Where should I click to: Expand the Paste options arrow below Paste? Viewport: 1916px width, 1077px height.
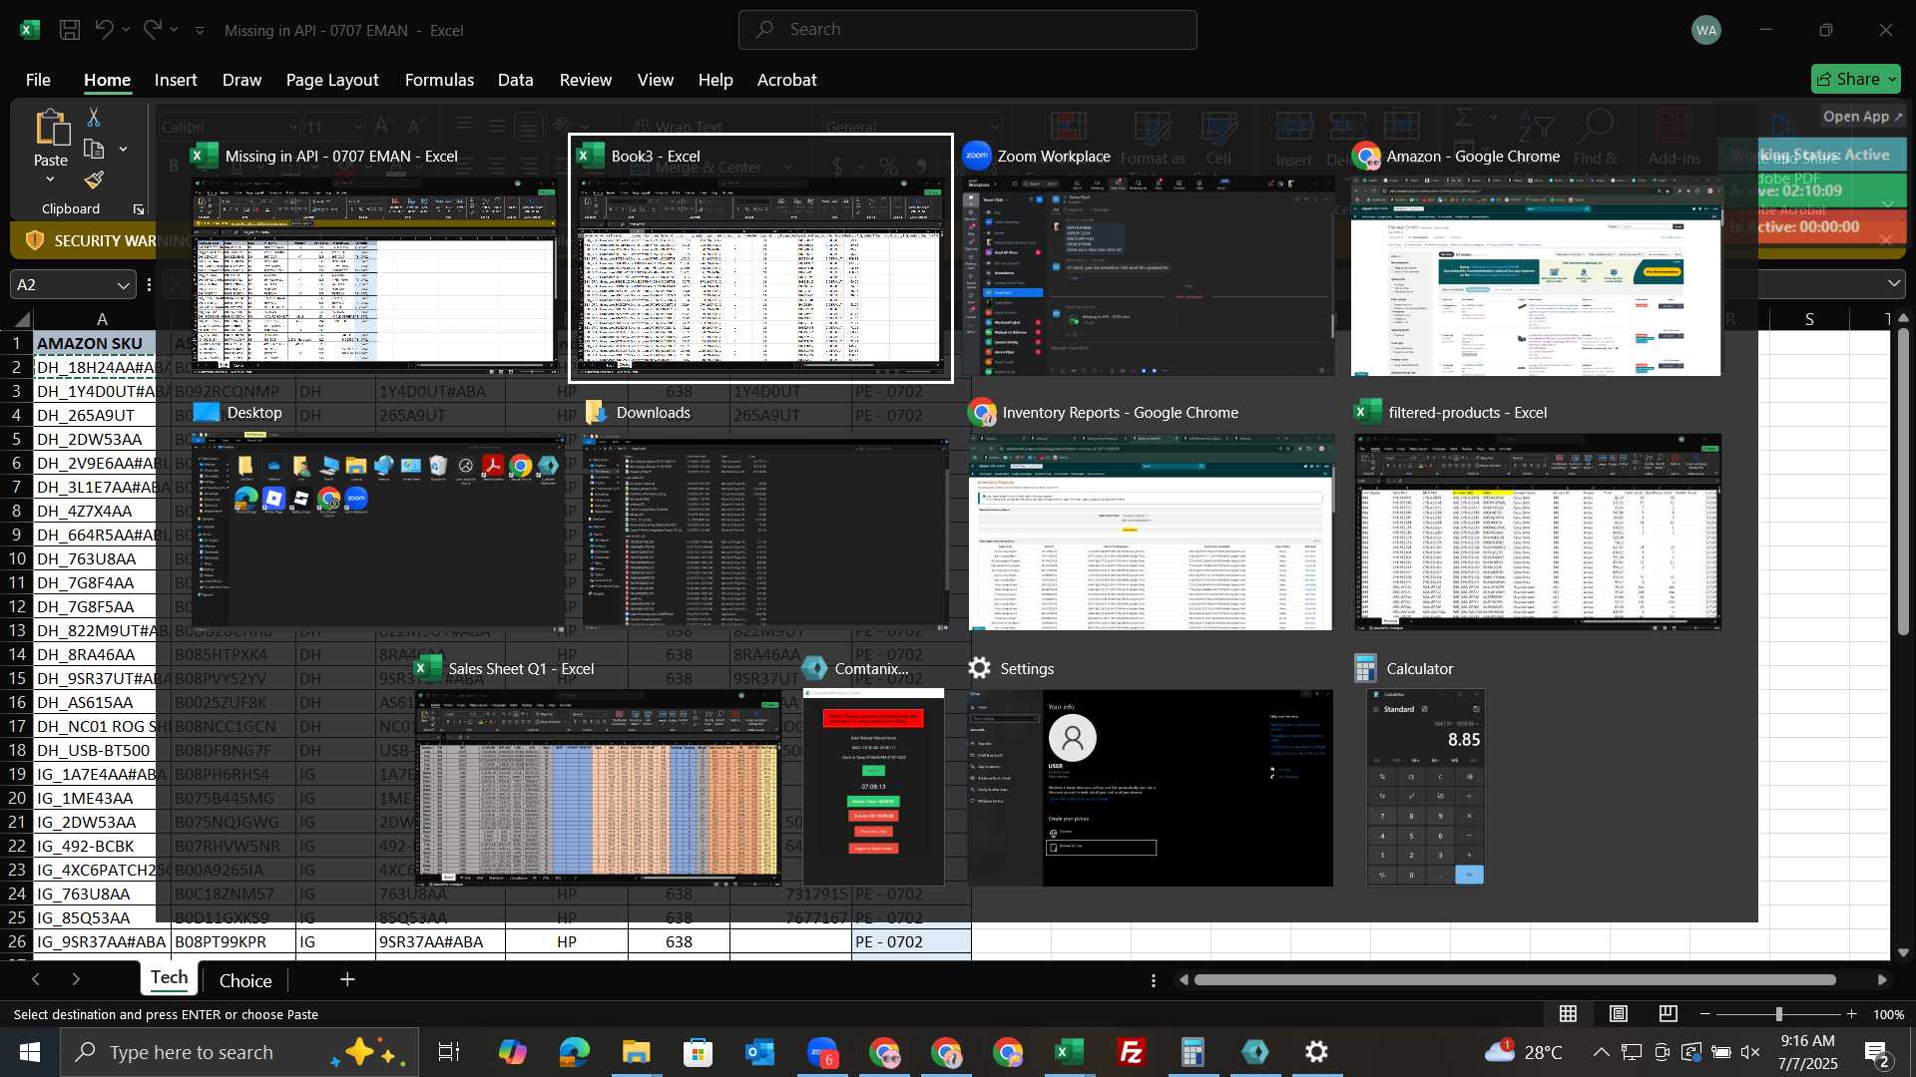pyautogui.click(x=50, y=179)
